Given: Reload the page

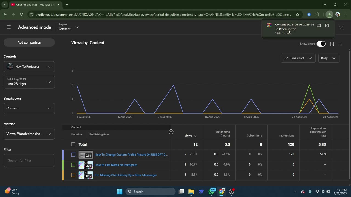Looking at the screenshot, I should (x=21, y=15).
